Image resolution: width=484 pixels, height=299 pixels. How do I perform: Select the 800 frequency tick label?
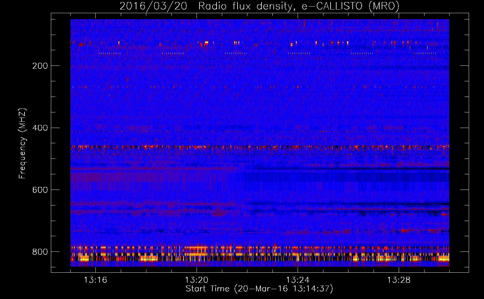[40, 252]
